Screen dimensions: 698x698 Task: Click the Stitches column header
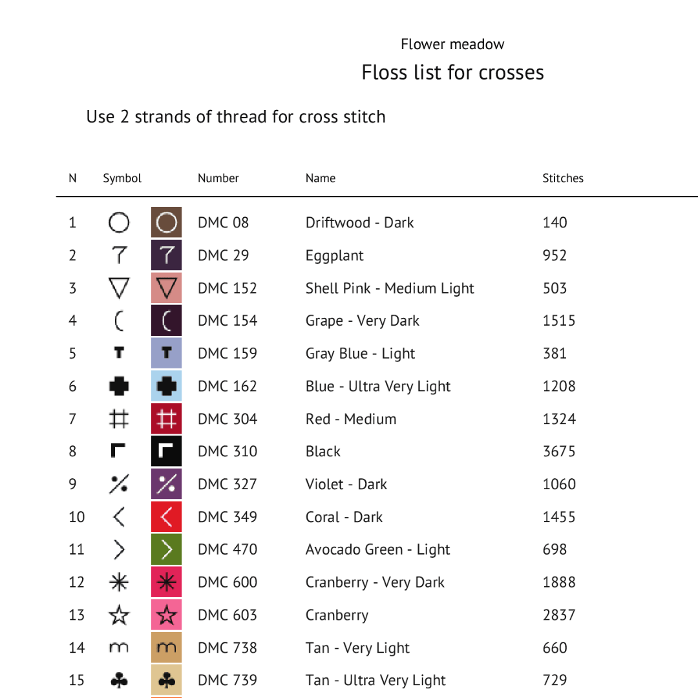(563, 178)
